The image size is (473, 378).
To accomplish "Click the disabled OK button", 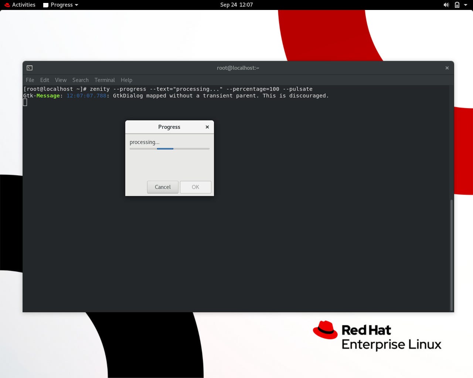I will tap(195, 187).
